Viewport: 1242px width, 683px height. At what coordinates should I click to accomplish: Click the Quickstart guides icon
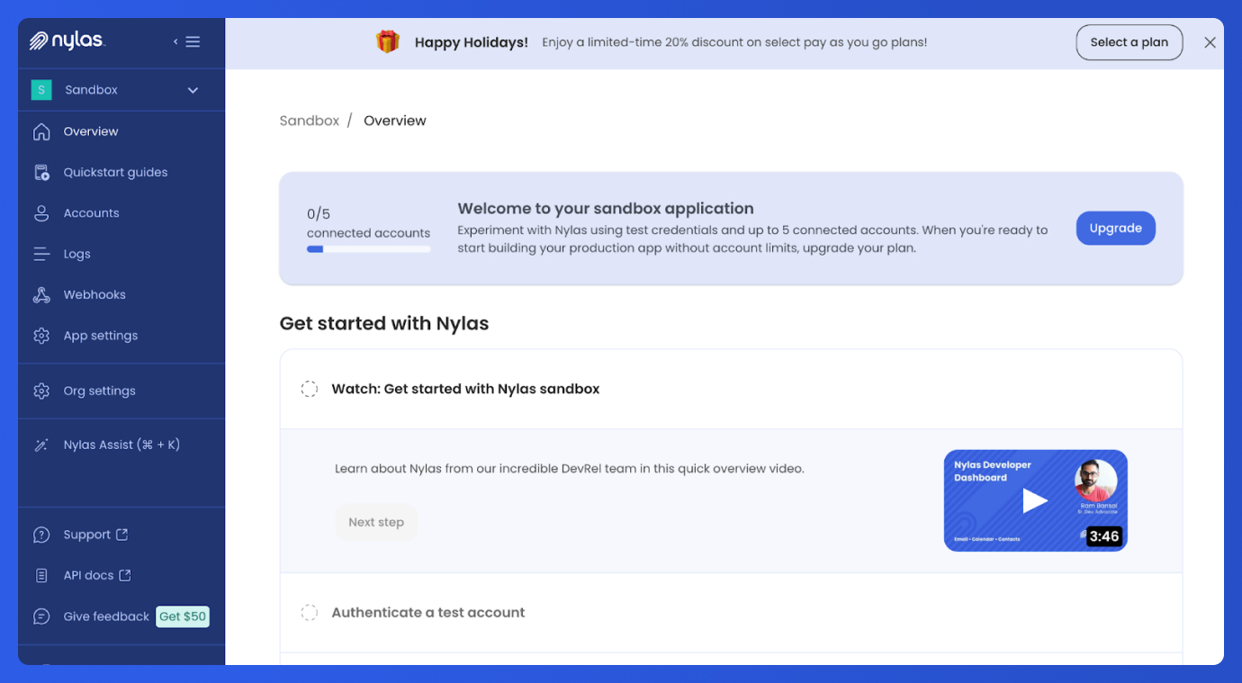pos(41,172)
